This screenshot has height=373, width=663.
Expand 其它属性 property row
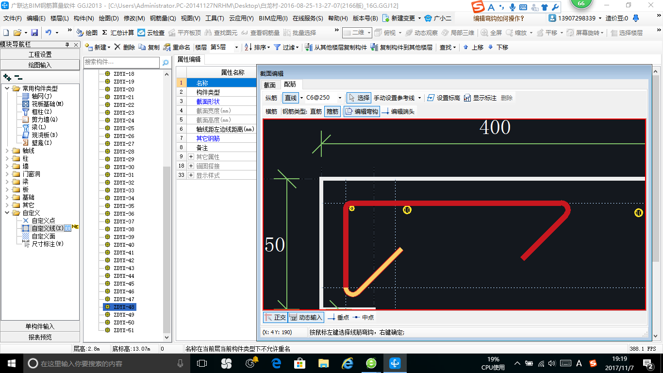191,157
